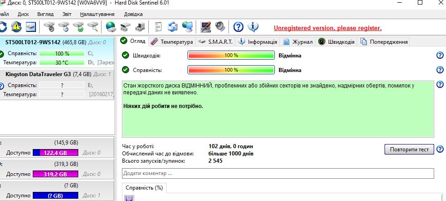Click the disk with binoculars toolbar icon
The height and width of the screenshot is (201, 446).
pos(125,27)
